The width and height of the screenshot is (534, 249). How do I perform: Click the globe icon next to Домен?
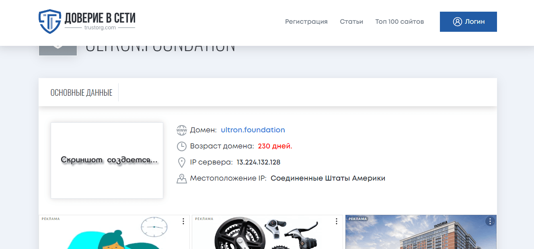point(182,130)
